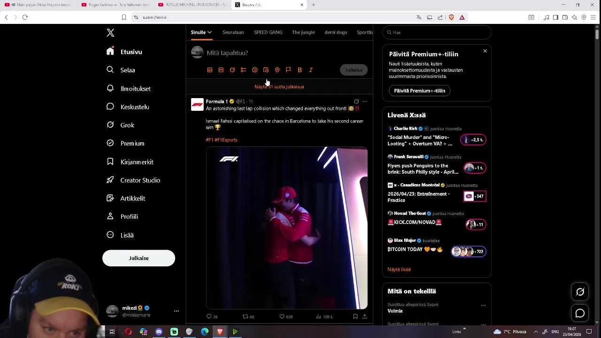Screen dimensions: 601x338
Task: Open Artikkelit articles
Action: click(126, 198)
